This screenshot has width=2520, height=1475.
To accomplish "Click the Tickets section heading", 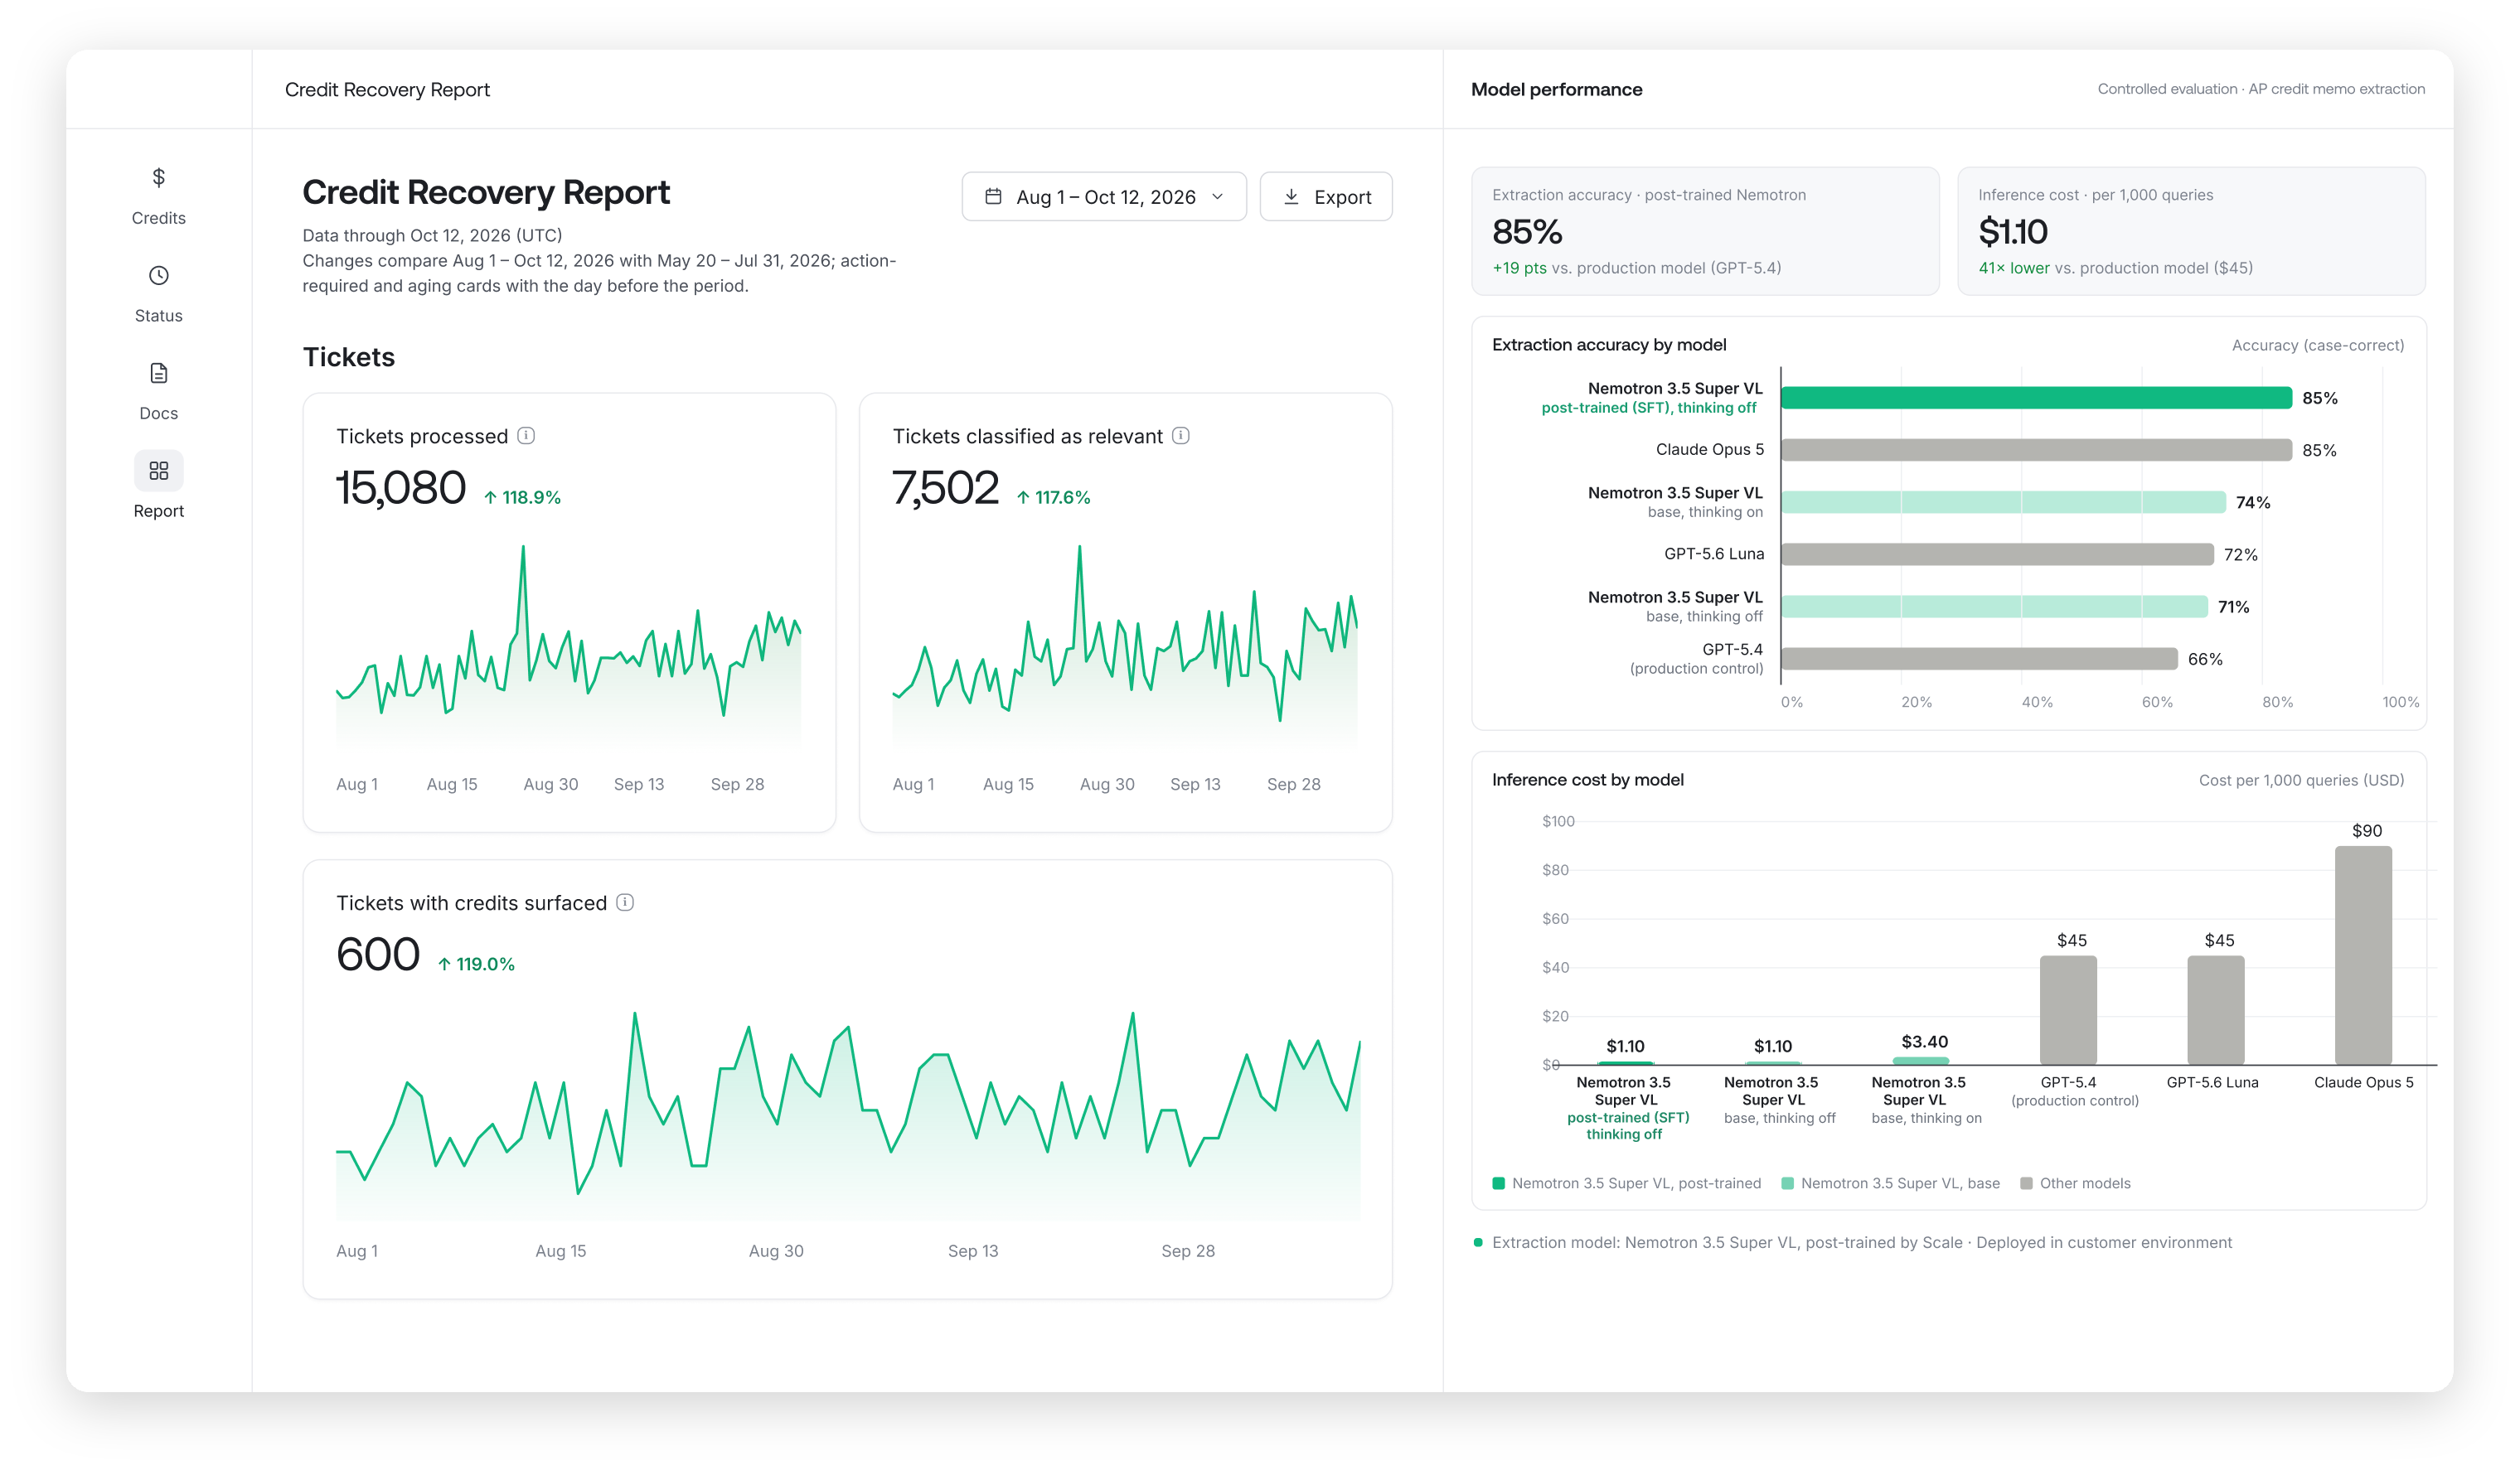I will pyautogui.click(x=348, y=357).
